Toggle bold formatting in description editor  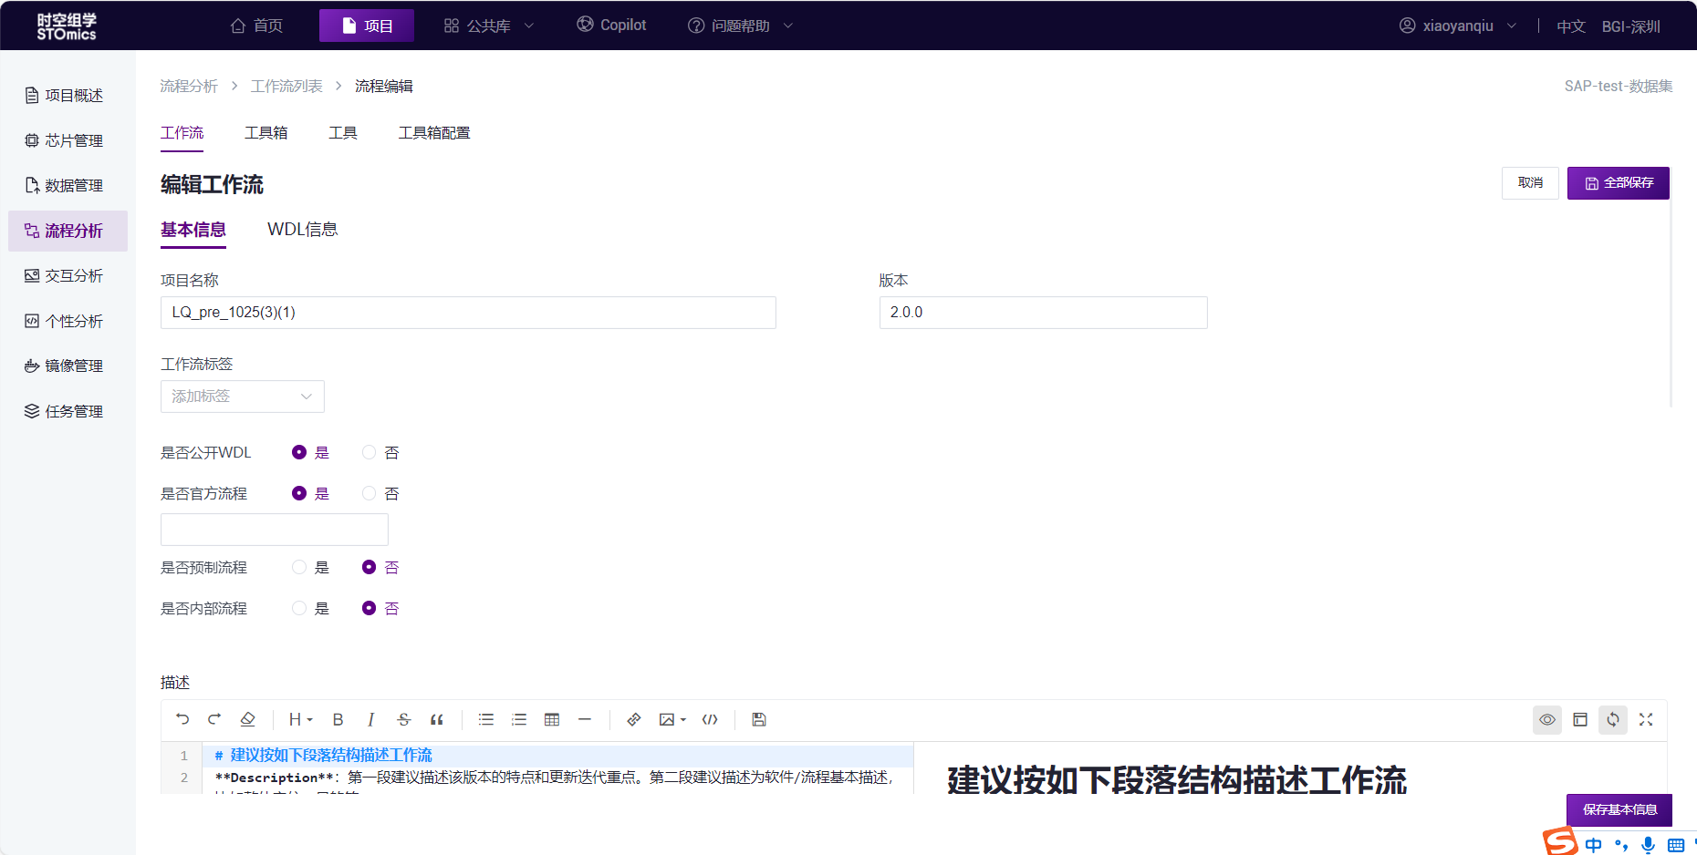tap(338, 719)
